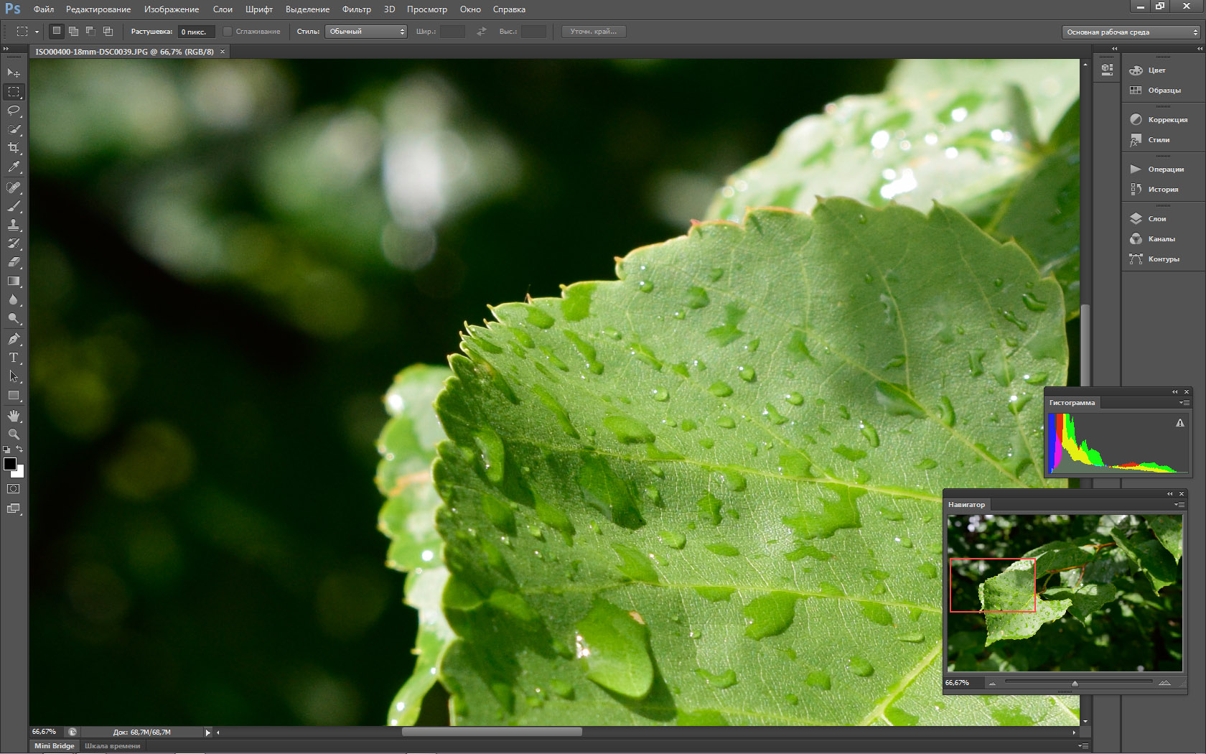Click the Уточн. край button
Screen dimensions: 1206x754
tap(594, 32)
